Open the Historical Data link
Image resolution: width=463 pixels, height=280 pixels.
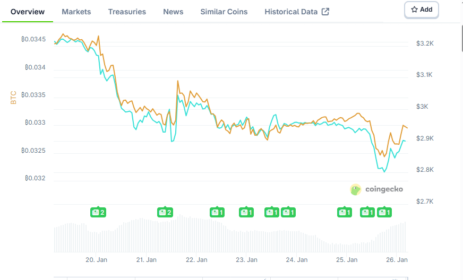coord(291,12)
